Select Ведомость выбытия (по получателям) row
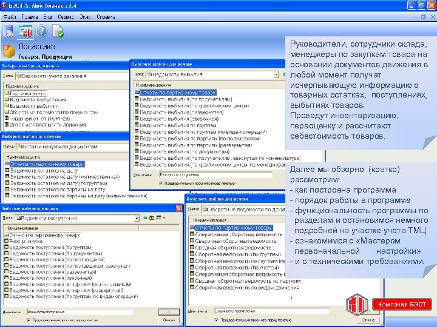This screenshot has height=327, width=437. pyautogui.click(x=183, y=99)
